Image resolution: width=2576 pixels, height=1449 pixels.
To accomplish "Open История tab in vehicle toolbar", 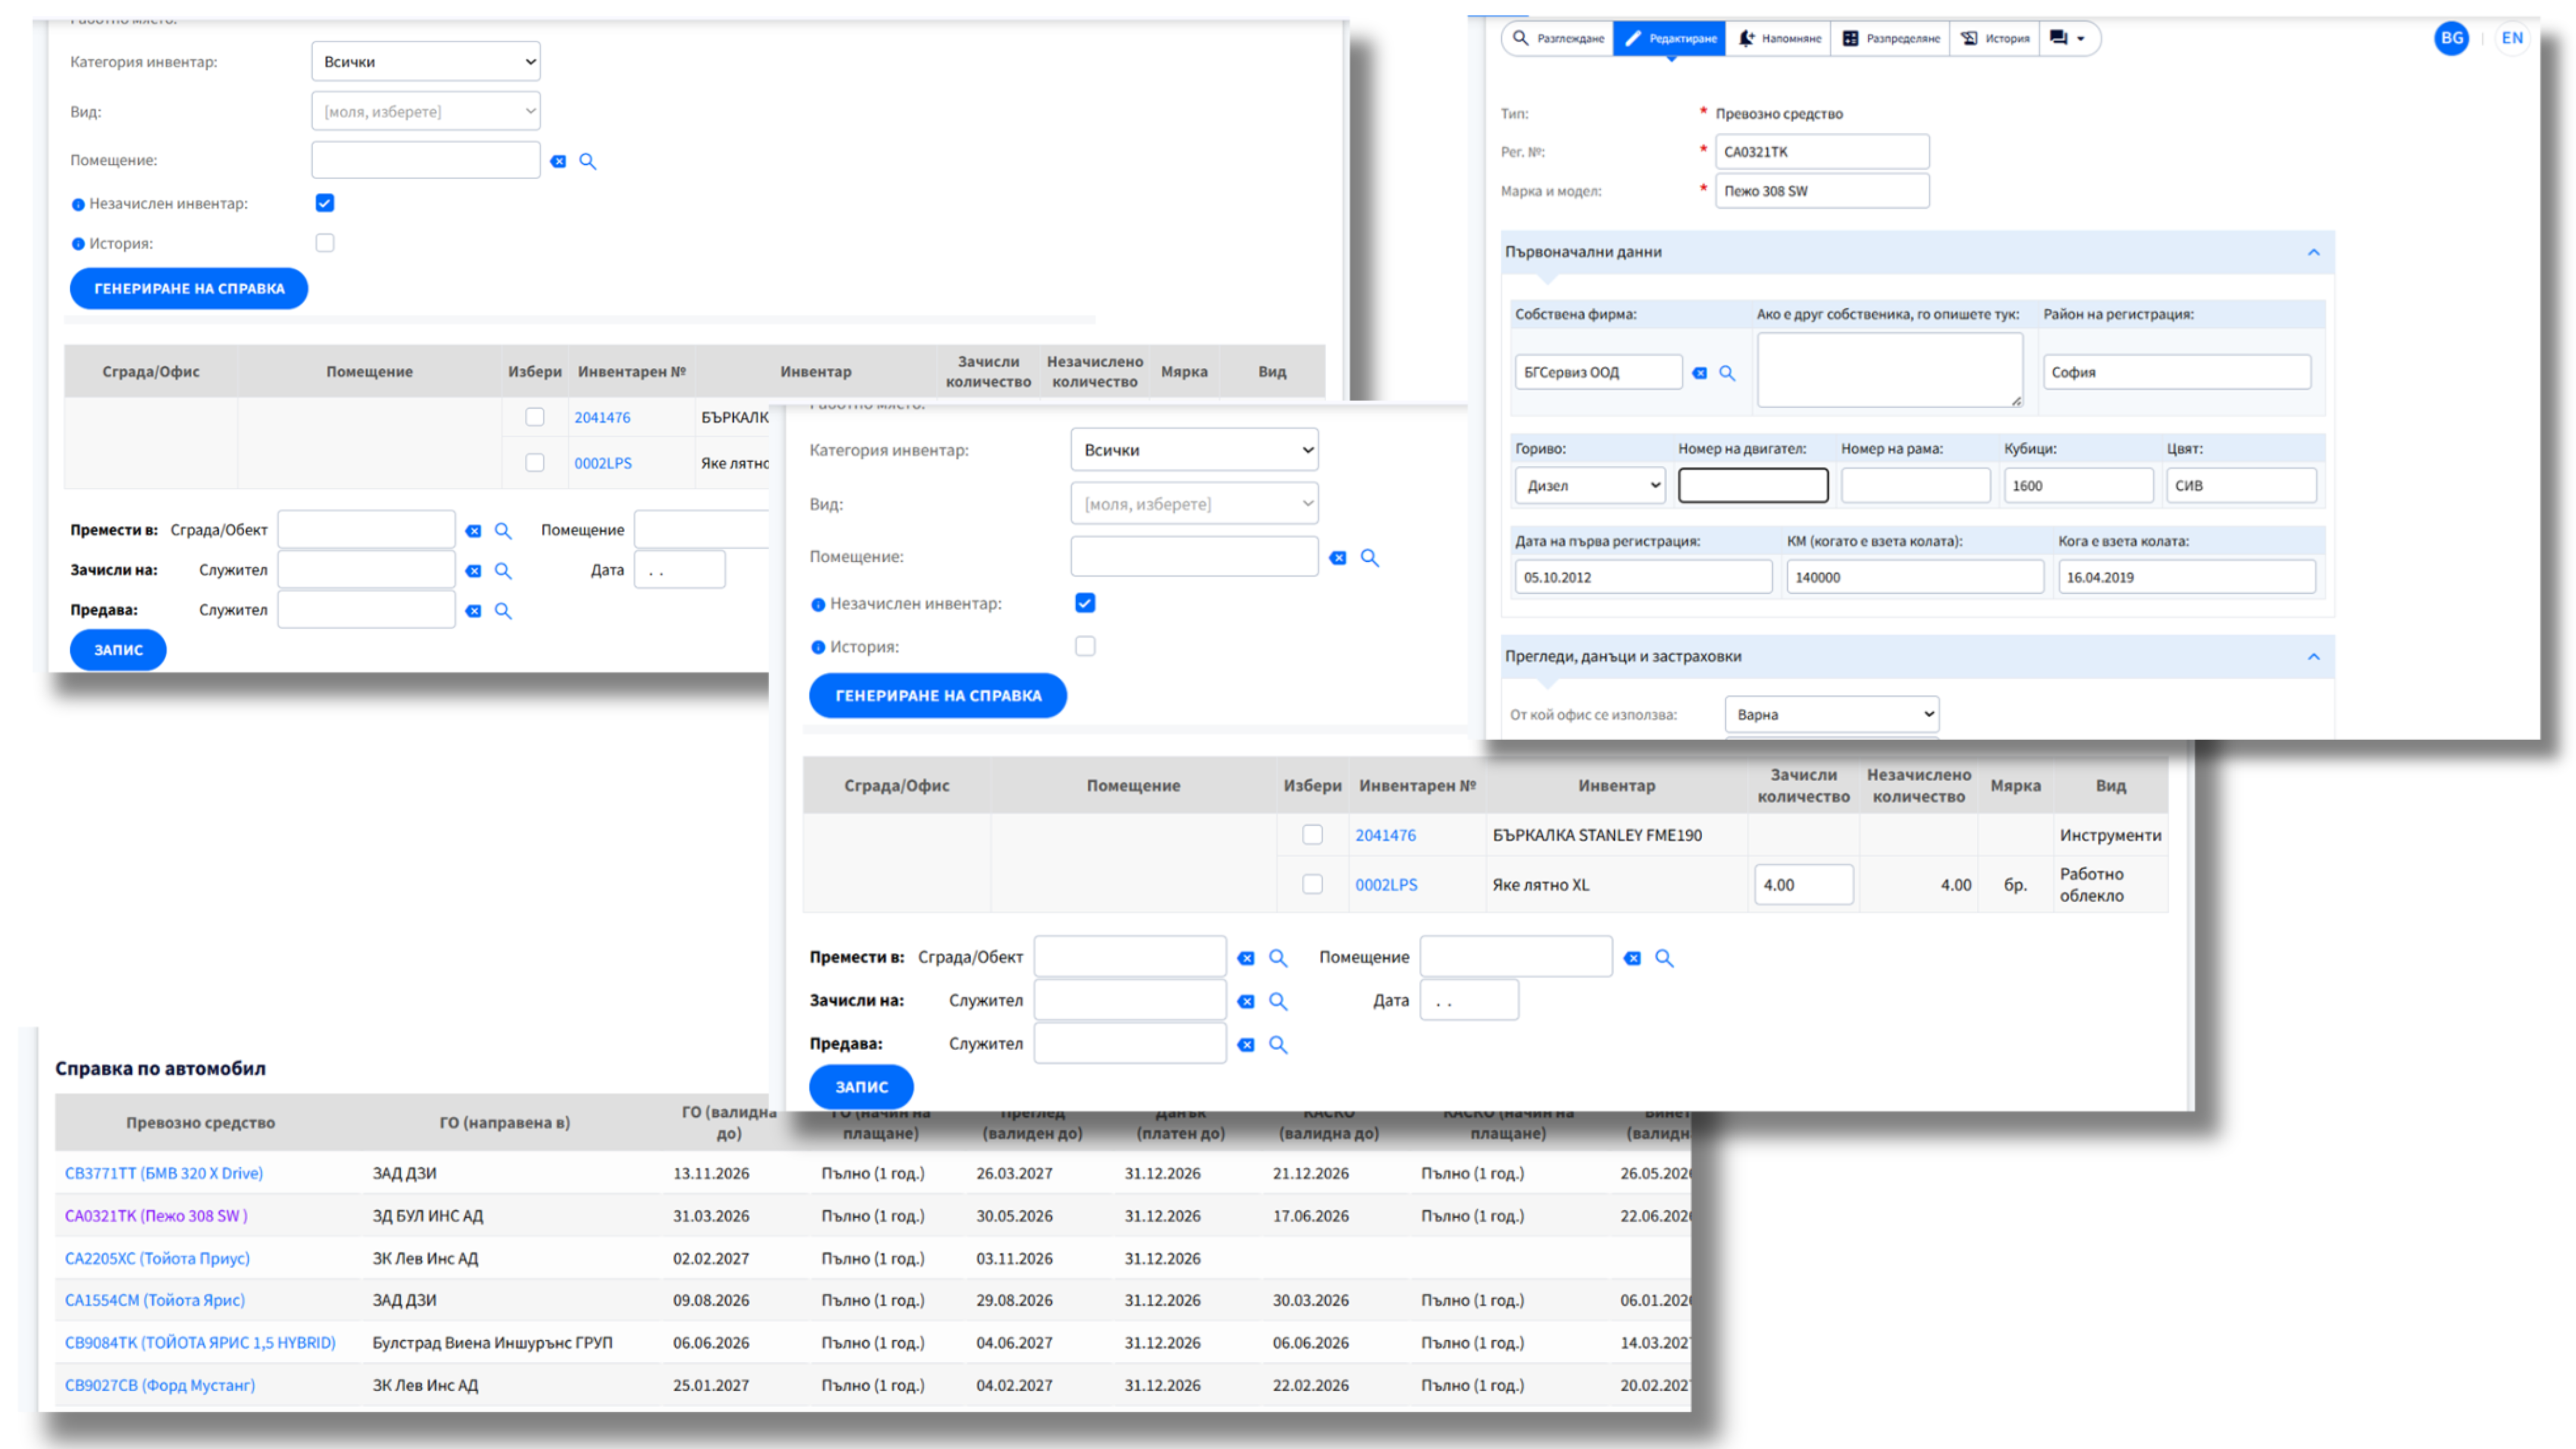I will (1995, 38).
